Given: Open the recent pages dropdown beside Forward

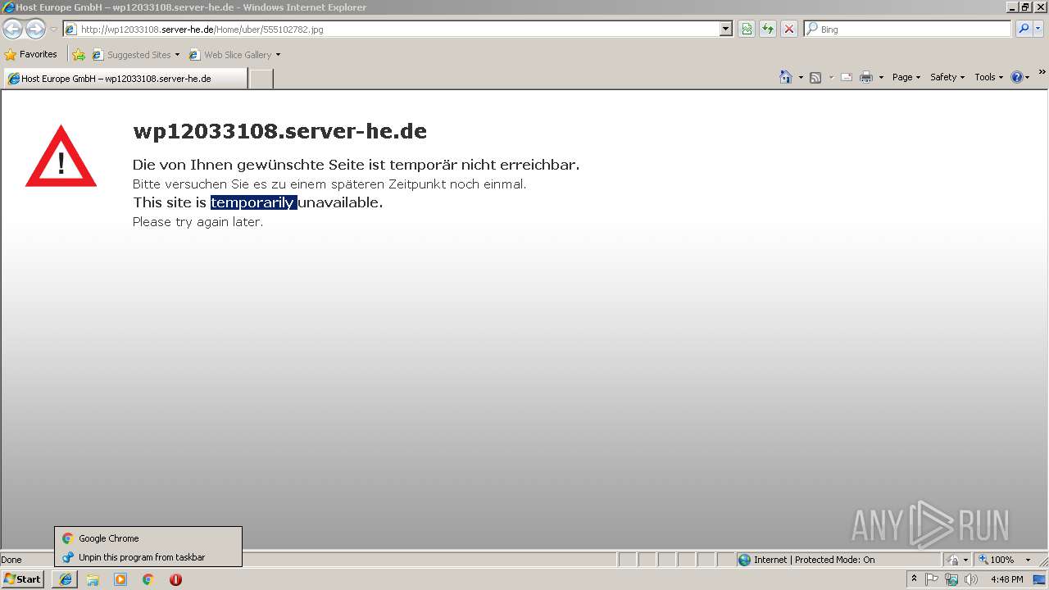Looking at the screenshot, I should 53,29.
